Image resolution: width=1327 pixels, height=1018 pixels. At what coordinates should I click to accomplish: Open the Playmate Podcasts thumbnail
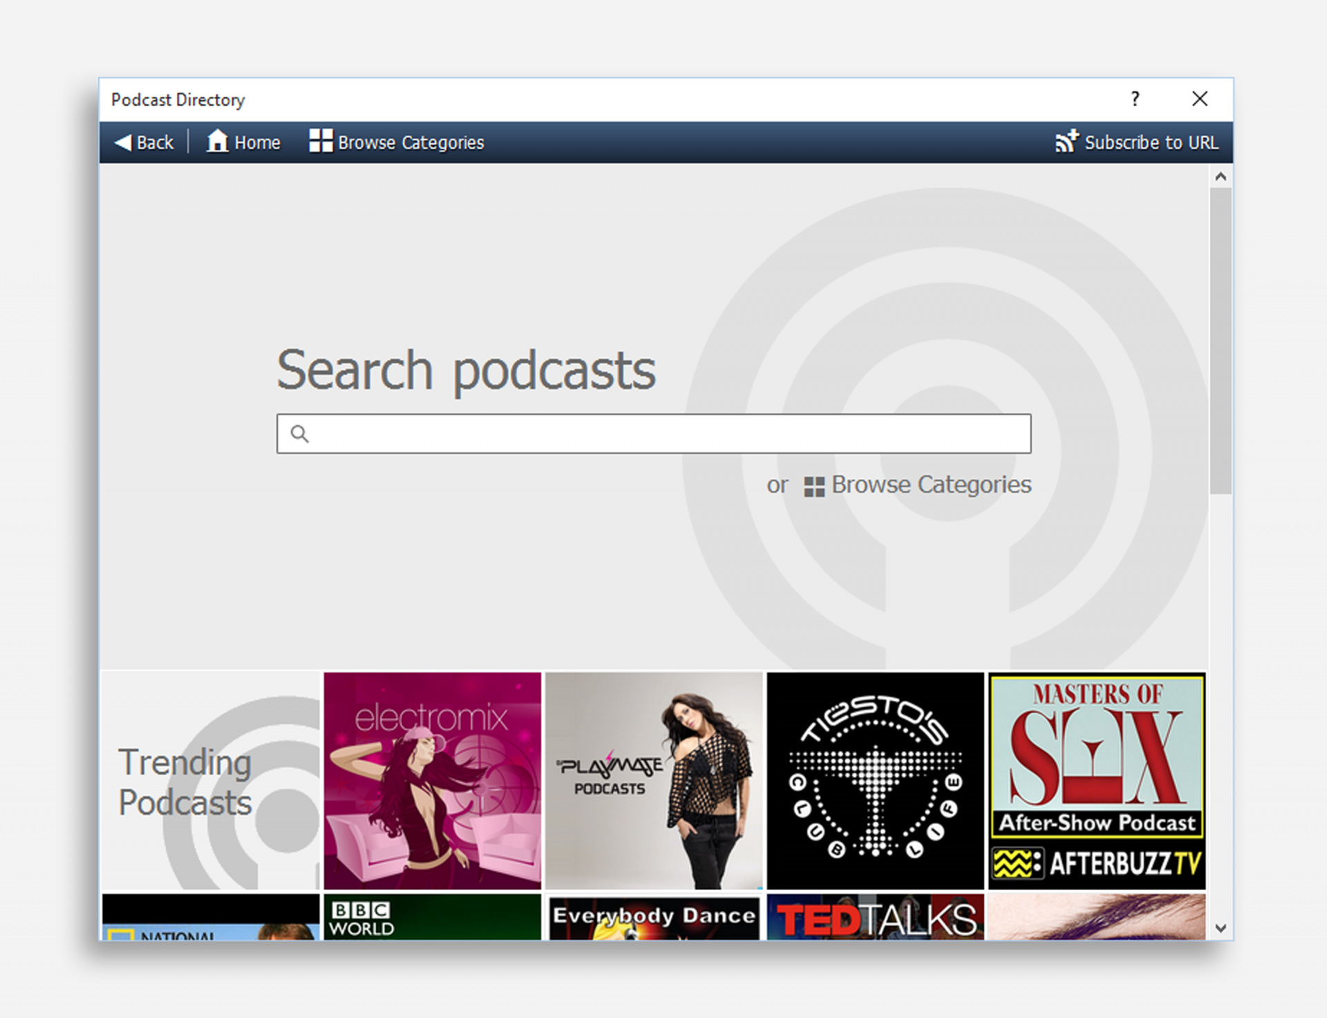coord(654,781)
